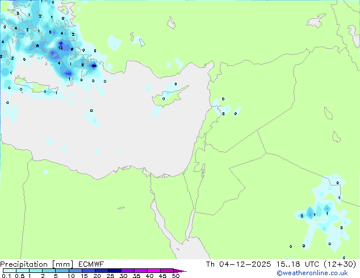This screenshot has width=360, height=278.
Task: Click the 25–30 mm dark blue legend swatch
Action: [x=115, y=271]
